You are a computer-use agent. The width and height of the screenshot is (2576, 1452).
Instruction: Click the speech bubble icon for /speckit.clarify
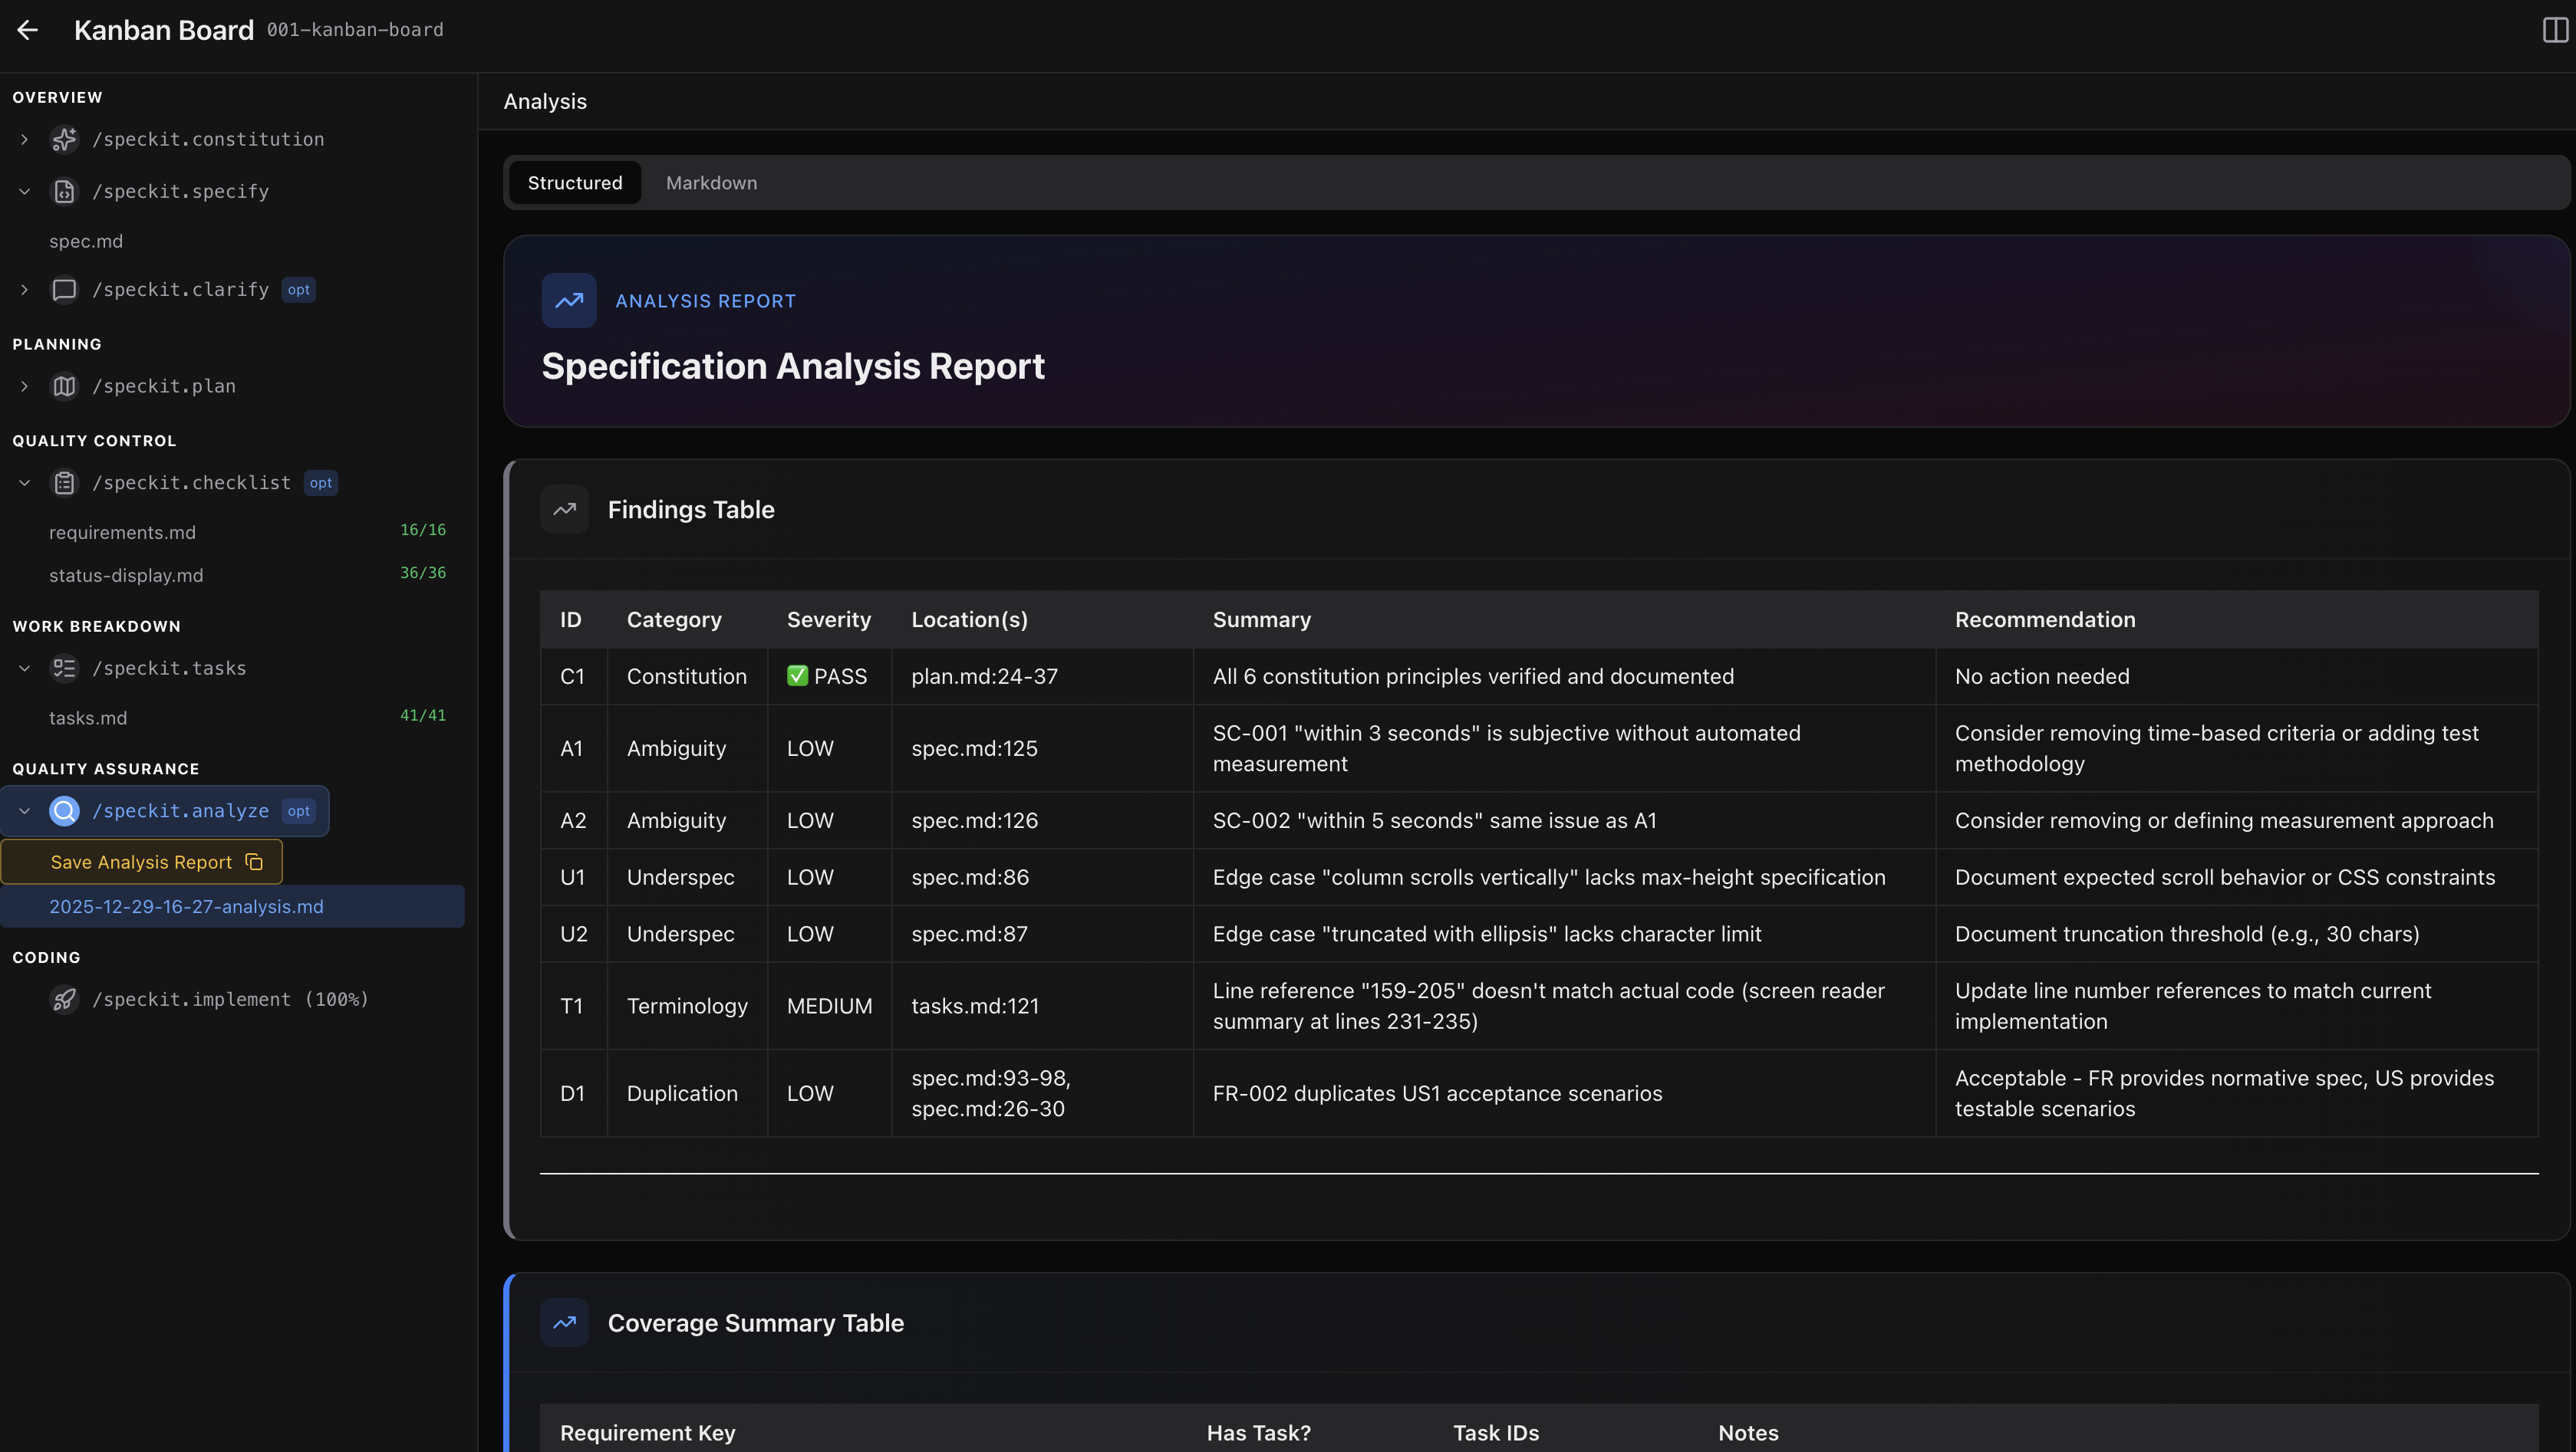(x=64, y=290)
